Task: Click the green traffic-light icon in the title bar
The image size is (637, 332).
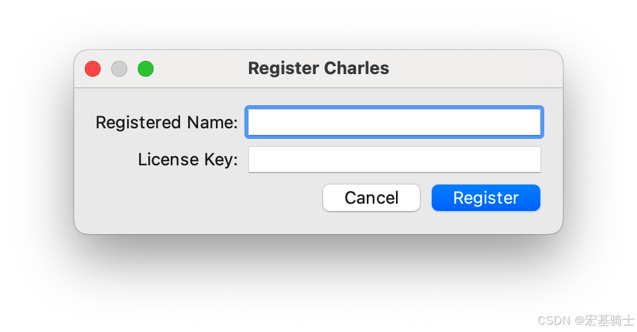Action: 146,69
